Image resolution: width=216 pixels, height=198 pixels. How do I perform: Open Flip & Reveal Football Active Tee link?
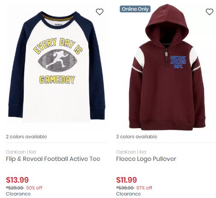coord(53,159)
